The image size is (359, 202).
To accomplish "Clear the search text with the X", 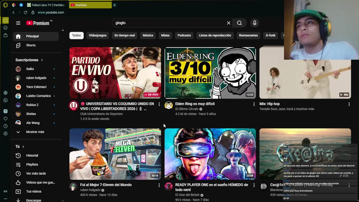I will [x=229, y=23].
